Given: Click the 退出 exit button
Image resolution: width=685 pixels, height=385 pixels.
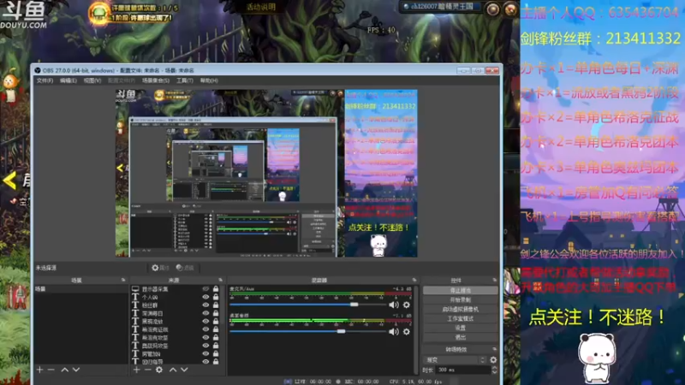Looking at the screenshot, I should [460, 337].
